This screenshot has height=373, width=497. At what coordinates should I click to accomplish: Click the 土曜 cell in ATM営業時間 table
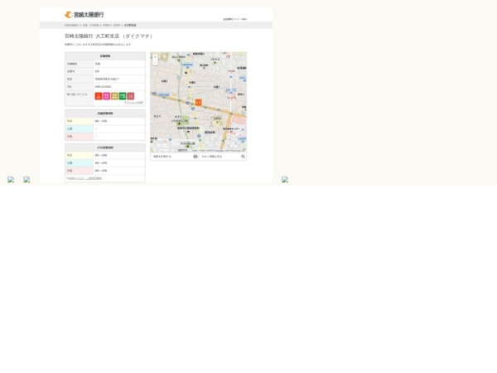(x=79, y=163)
